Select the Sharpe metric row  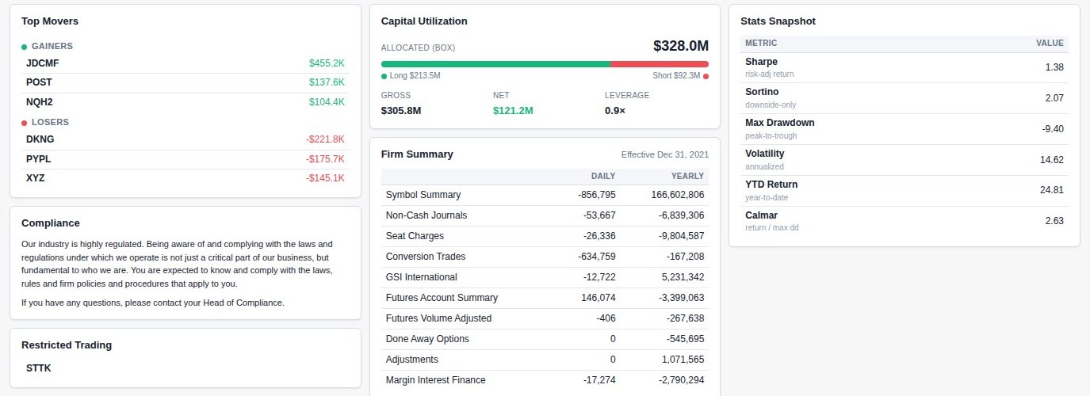coord(905,67)
